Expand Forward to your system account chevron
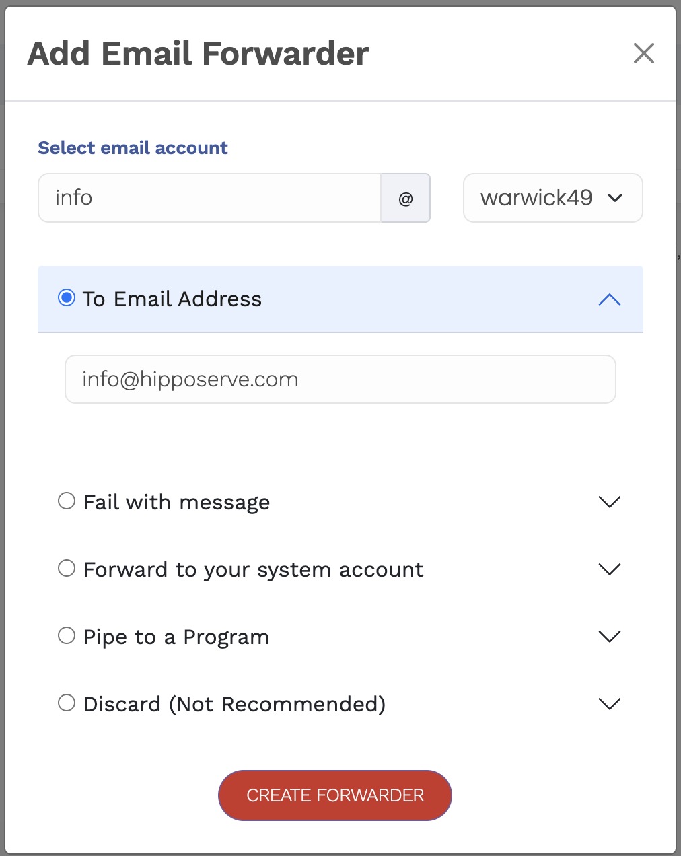Screen dimensions: 681x856 coord(609,569)
